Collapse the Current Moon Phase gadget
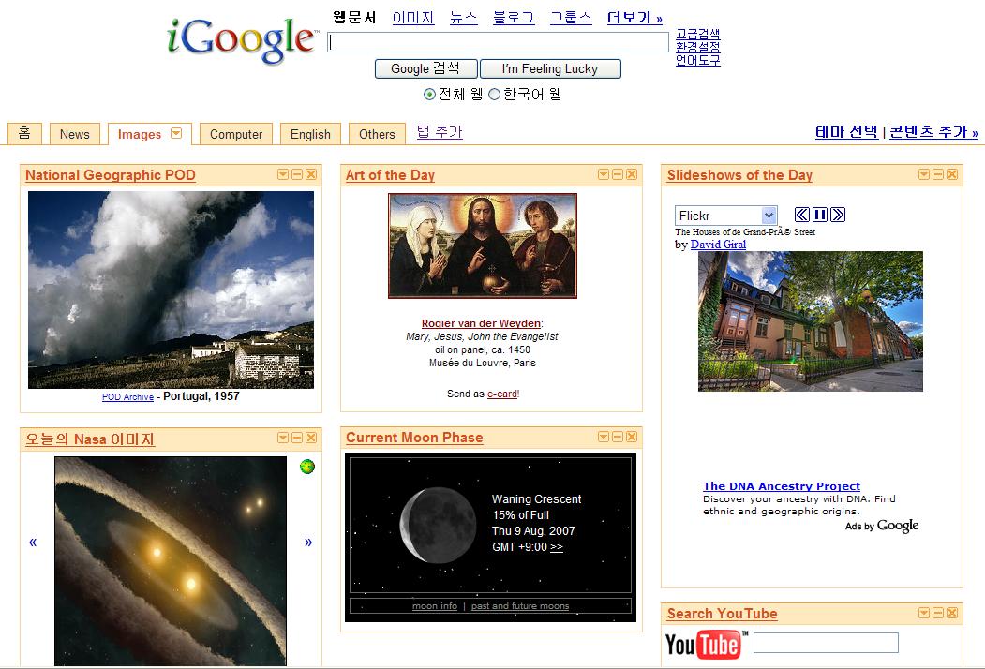This screenshot has width=985, height=669. pyautogui.click(x=618, y=436)
